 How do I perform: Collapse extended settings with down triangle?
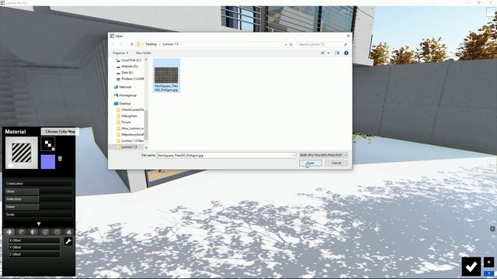coord(39,224)
